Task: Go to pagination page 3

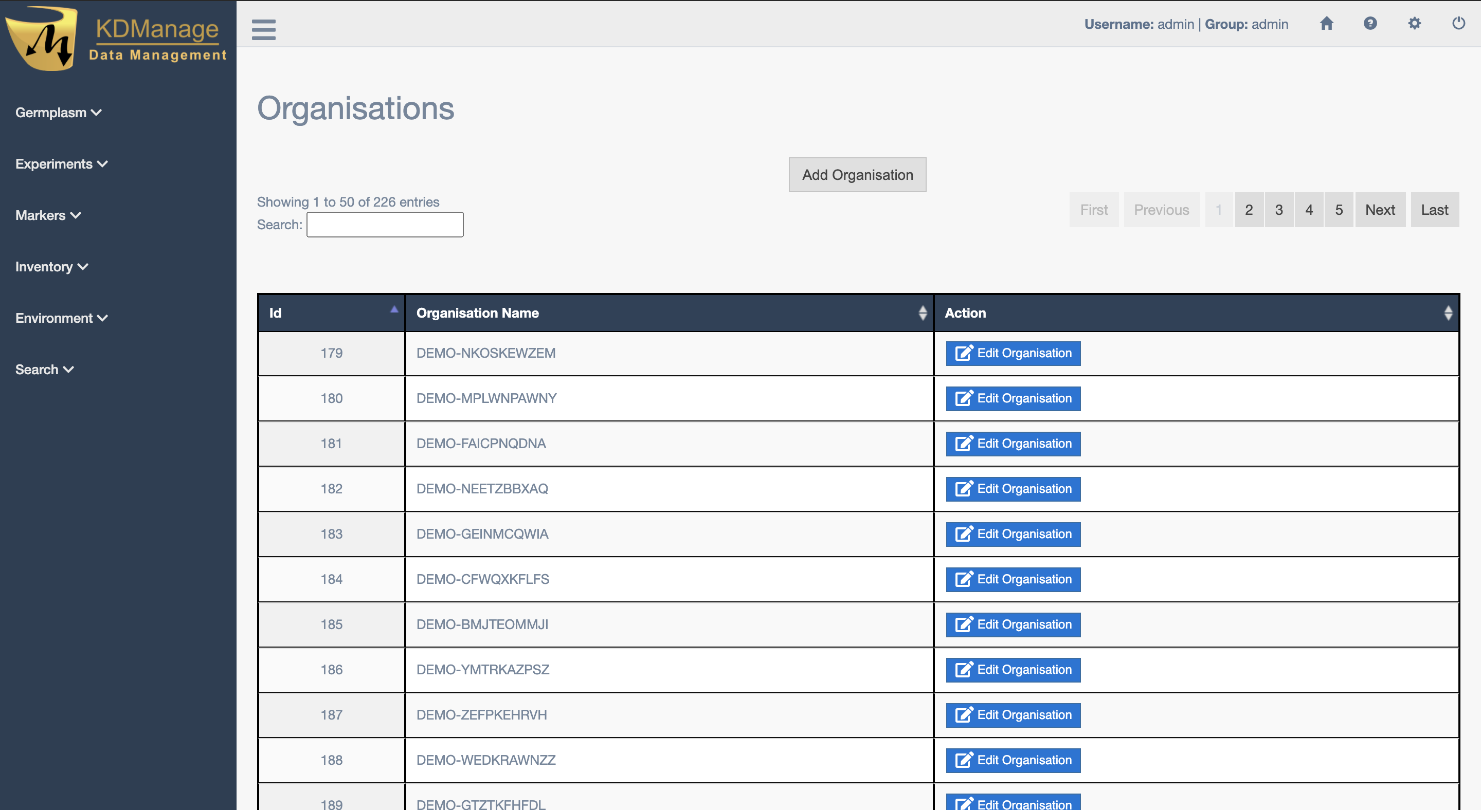Action: tap(1278, 210)
